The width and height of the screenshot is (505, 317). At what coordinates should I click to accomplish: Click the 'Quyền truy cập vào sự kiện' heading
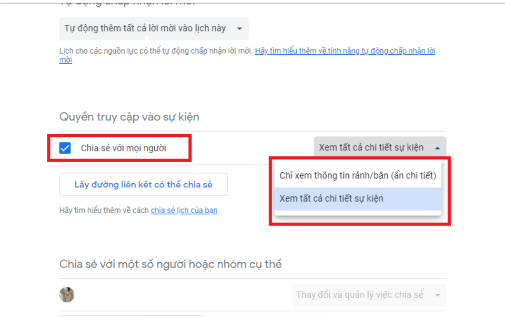(129, 117)
